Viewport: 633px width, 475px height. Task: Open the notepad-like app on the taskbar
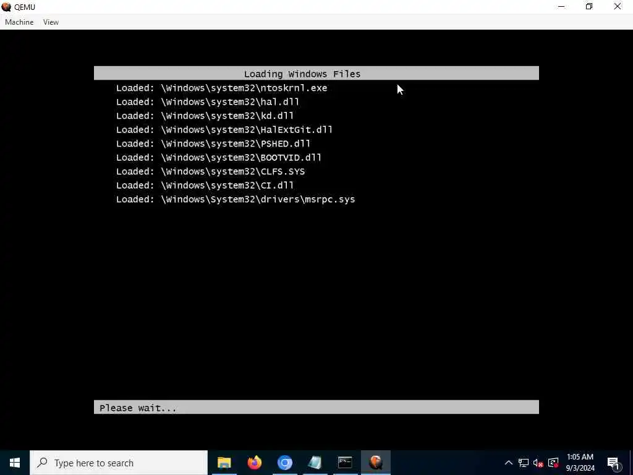pyautogui.click(x=315, y=463)
